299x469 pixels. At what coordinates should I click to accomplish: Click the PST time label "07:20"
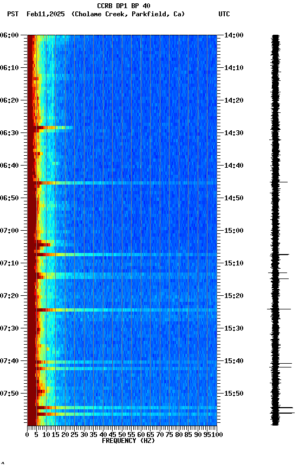pos(9,296)
